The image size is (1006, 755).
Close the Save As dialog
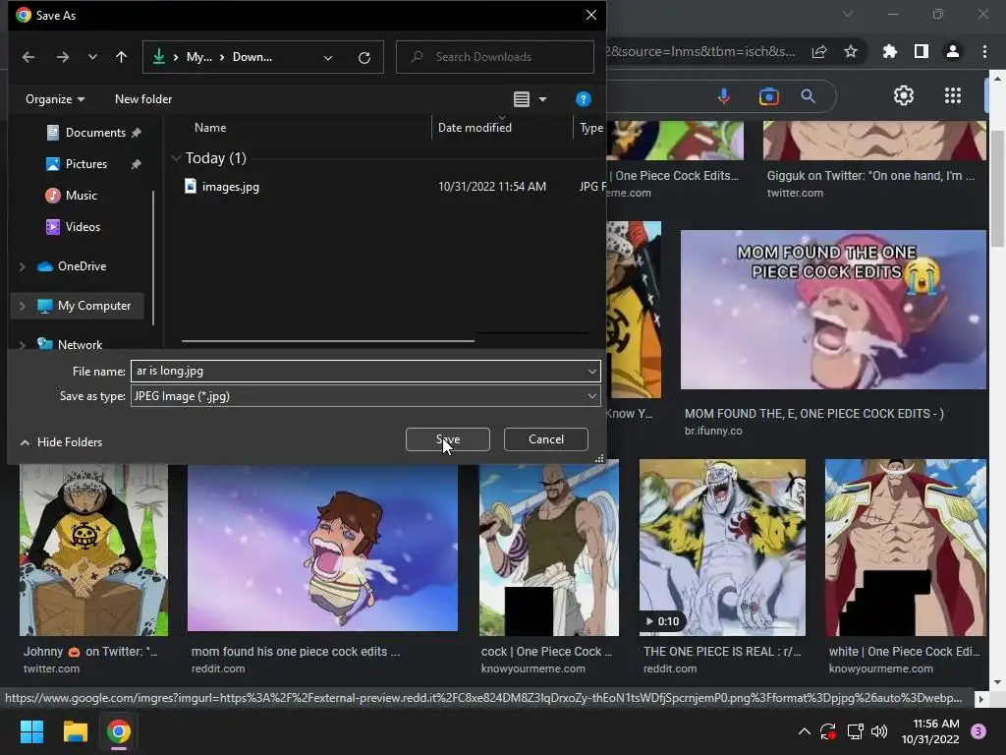(590, 15)
